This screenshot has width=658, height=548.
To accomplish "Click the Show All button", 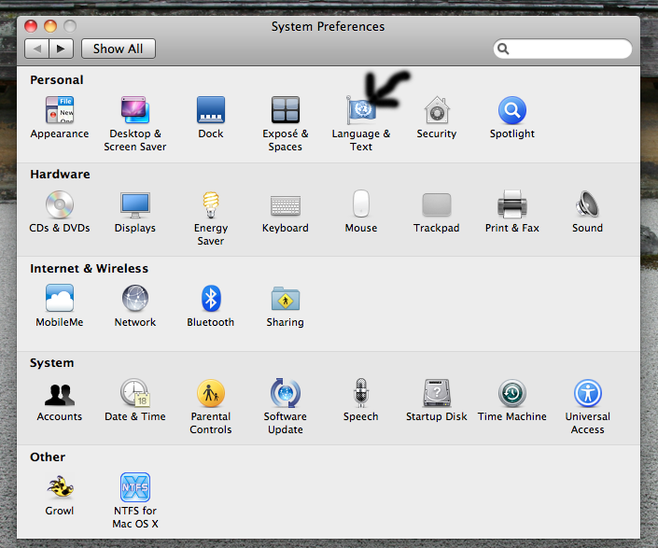I will [x=119, y=49].
